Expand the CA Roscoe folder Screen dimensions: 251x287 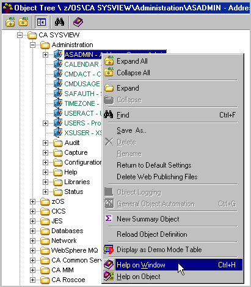[x=32, y=280]
